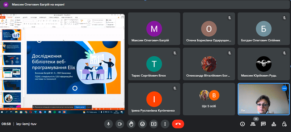Open more options three-dot menu
Image resolution: width=291 pixels, height=132 pixels.
click(165, 124)
